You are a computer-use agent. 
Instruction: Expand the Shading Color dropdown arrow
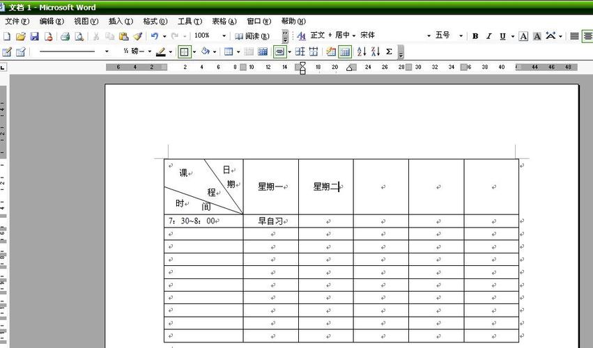pyautogui.click(x=215, y=52)
